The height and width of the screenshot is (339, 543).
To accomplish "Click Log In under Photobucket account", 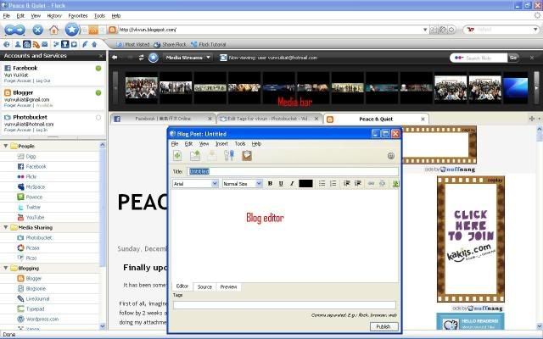I will (42, 130).
